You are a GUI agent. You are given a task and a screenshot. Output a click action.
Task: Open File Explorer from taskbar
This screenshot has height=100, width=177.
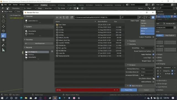point(26,98)
